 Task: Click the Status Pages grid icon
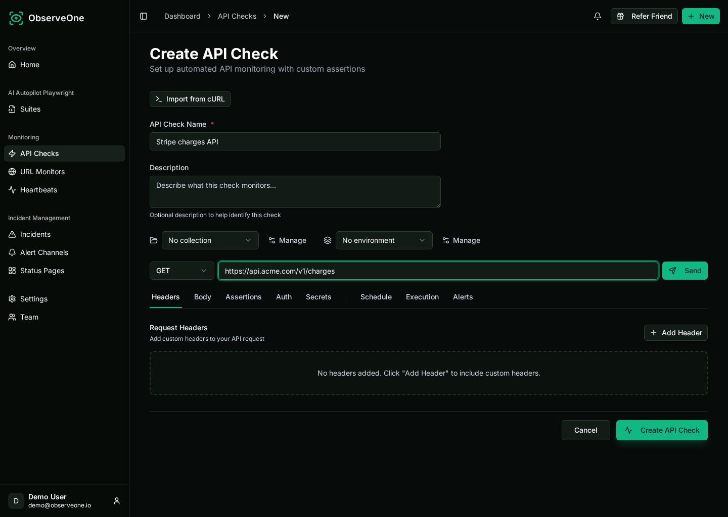(12, 271)
